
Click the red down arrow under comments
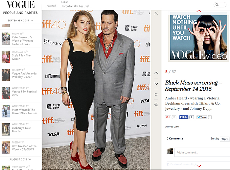199,166
